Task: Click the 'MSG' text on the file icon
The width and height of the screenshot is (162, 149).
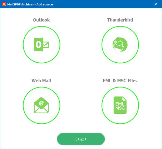Action: 120,108
